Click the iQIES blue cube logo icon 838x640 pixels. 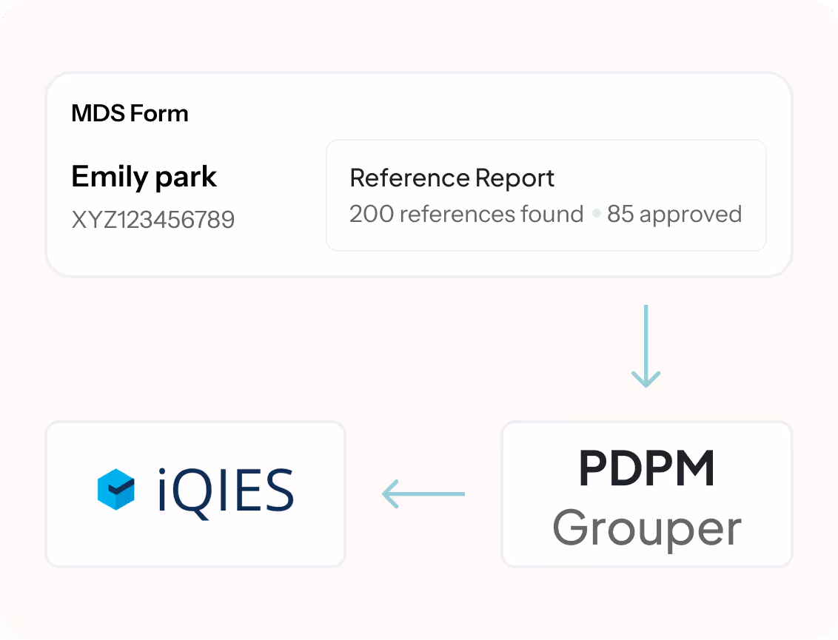[x=116, y=489]
